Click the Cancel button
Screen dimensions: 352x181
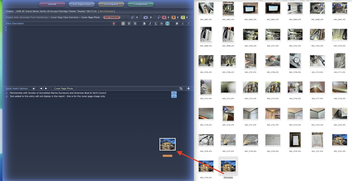pos(52,4)
